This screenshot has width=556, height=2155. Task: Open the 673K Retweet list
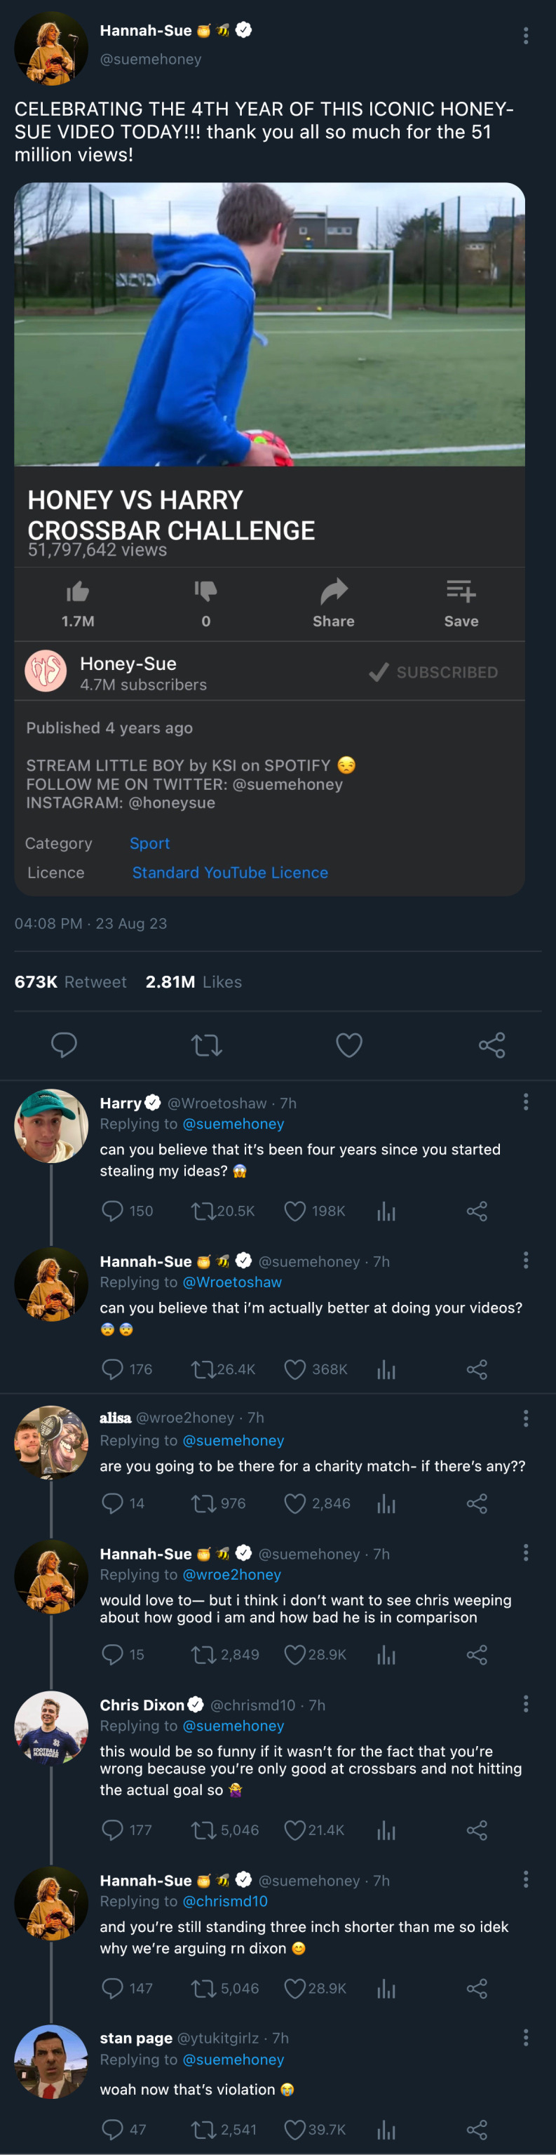pyautogui.click(x=70, y=981)
